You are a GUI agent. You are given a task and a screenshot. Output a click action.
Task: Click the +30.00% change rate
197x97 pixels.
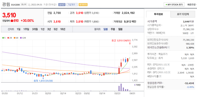(x=27, y=21)
